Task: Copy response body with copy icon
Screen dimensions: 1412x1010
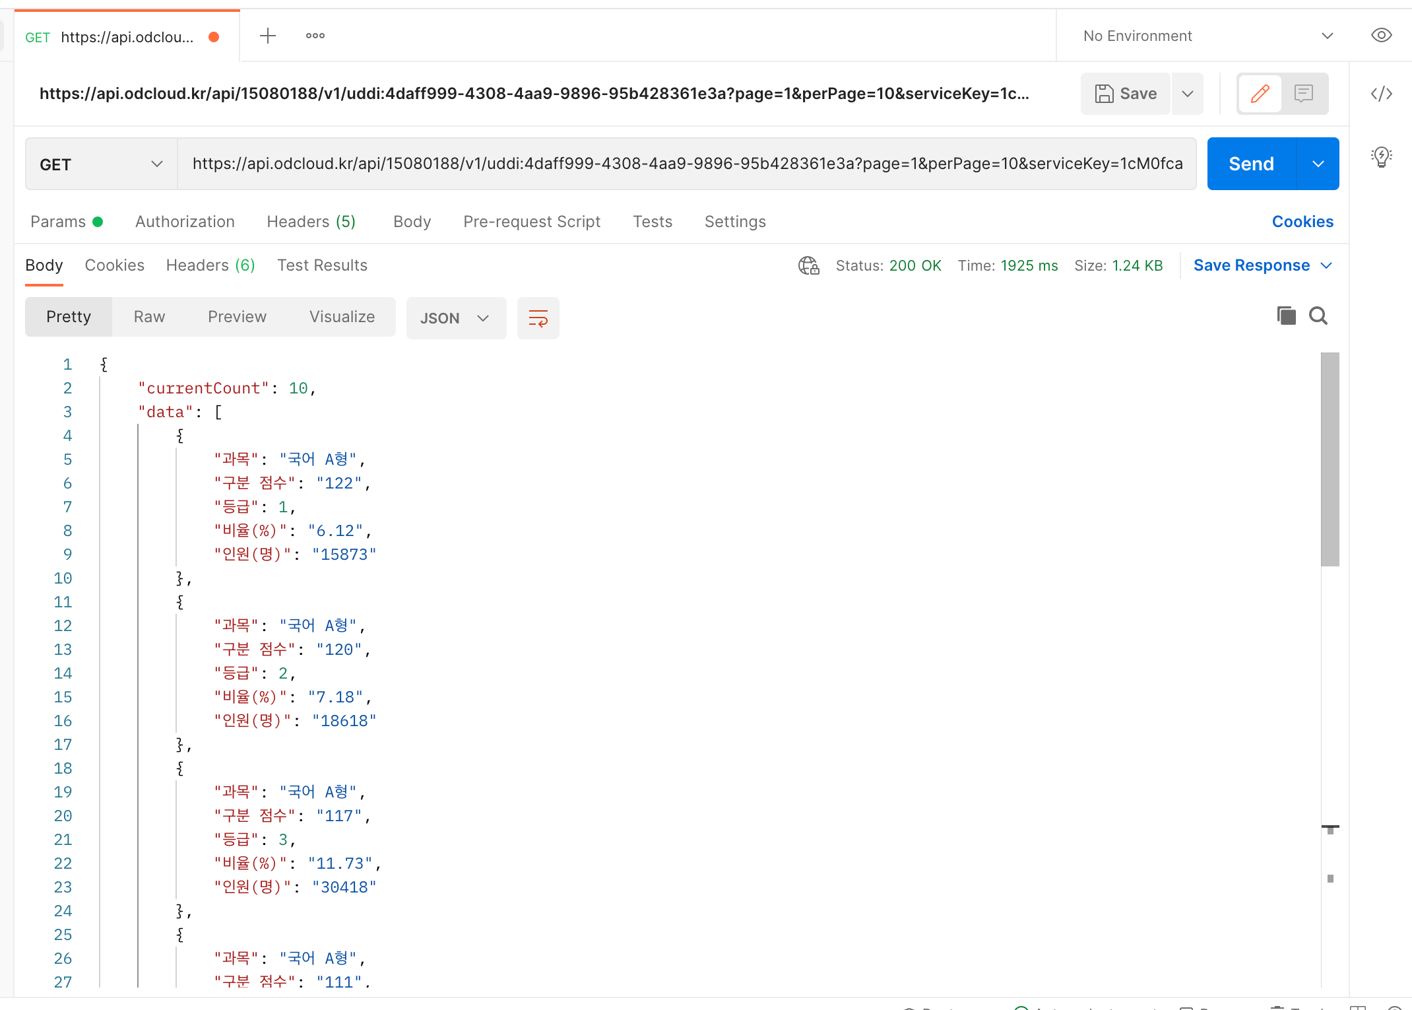Action: [x=1286, y=316]
